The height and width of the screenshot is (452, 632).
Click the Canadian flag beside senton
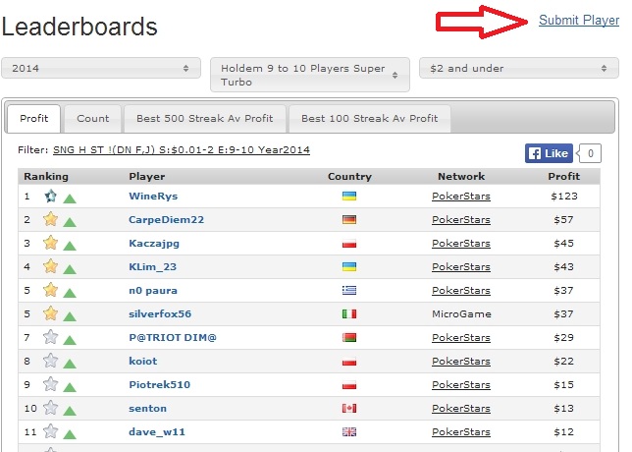pyautogui.click(x=349, y=408)
